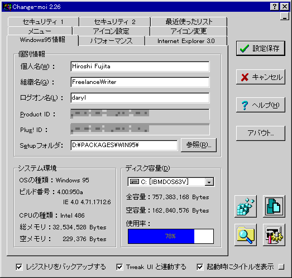This screenshot has width=292, height=278.
Task: Click the registry cubes icon button
Action: pyautogui.click(x=246, y=206)
